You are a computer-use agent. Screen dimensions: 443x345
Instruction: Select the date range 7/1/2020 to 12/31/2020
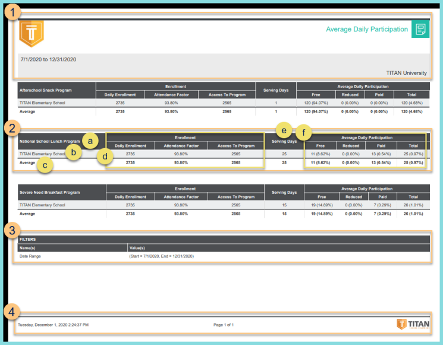coord(48,59)
